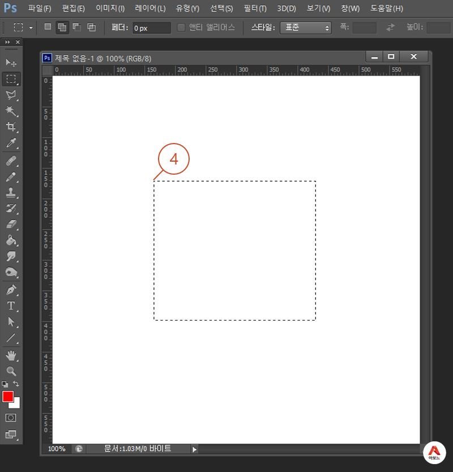Choose Intersect with selection mode
The image size is (453, 472).
click(91, 27)
